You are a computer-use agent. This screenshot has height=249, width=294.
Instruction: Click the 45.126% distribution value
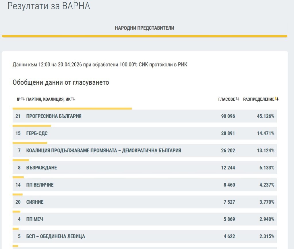[265, 116]
